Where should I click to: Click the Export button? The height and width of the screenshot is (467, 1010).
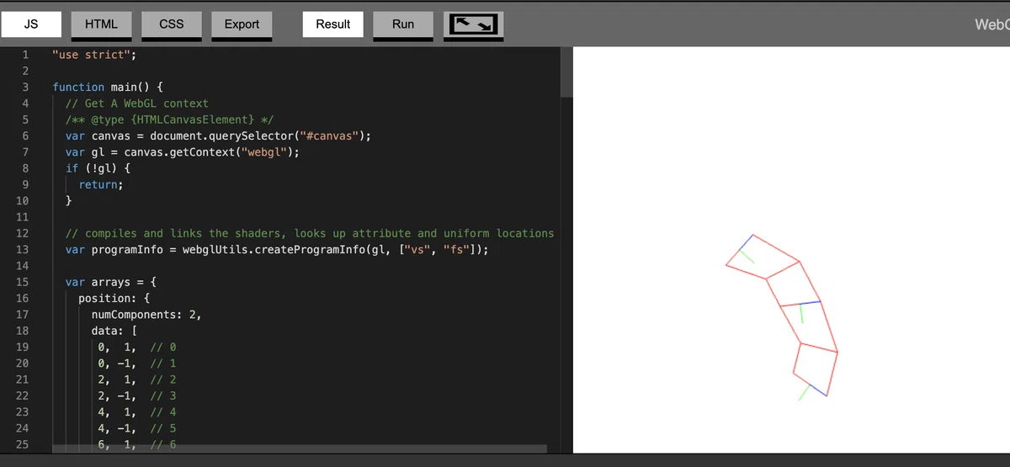tap(242, 24)
